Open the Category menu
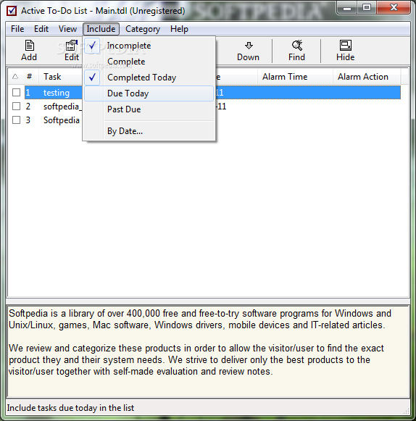This screenshot has width=416, height=421. (143, 29)
